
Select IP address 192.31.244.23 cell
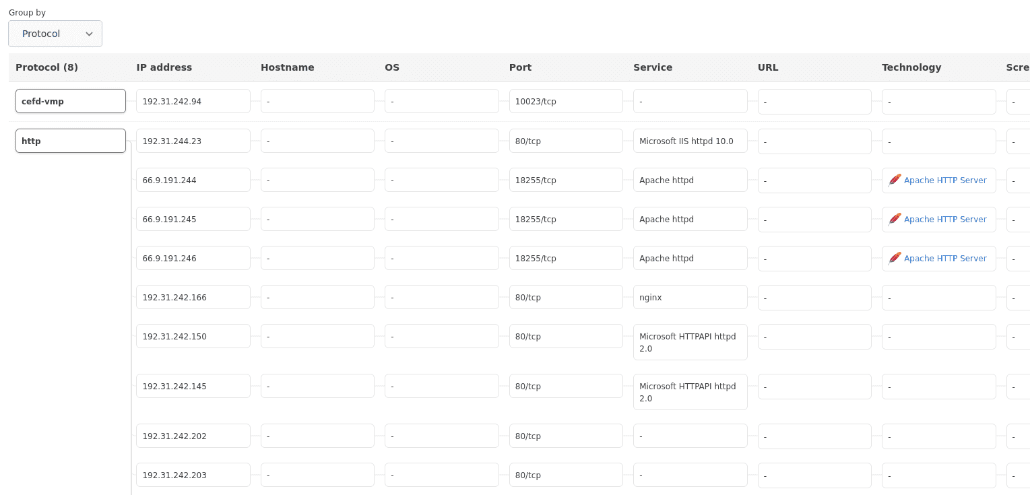coord(193,141)
